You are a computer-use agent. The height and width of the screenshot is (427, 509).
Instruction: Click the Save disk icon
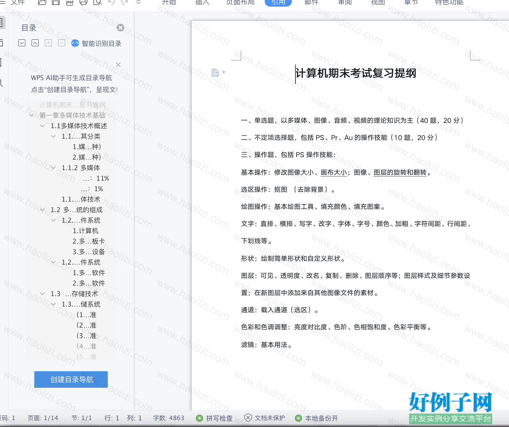coord(56,2)
